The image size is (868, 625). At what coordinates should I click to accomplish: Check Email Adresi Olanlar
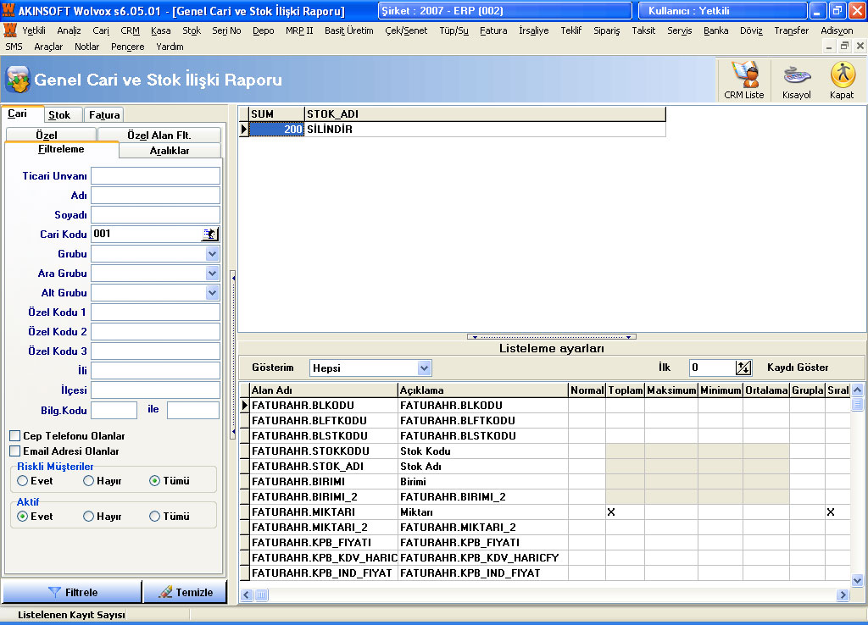coord(15,451)
